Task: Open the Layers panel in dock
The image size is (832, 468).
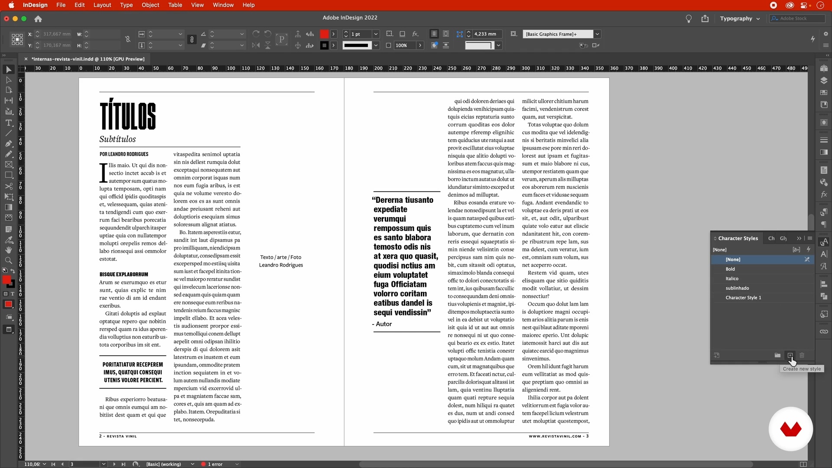Action: coord(824,80)
